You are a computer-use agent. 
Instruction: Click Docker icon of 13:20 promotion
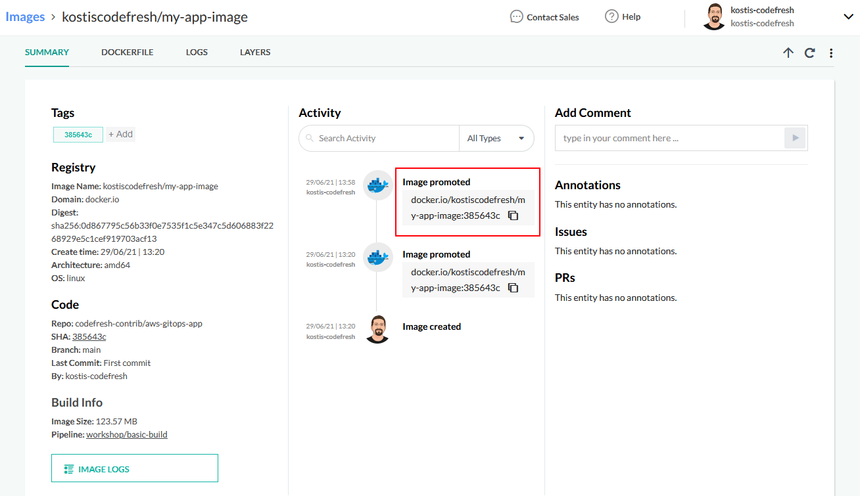click(x=377, y=258)
